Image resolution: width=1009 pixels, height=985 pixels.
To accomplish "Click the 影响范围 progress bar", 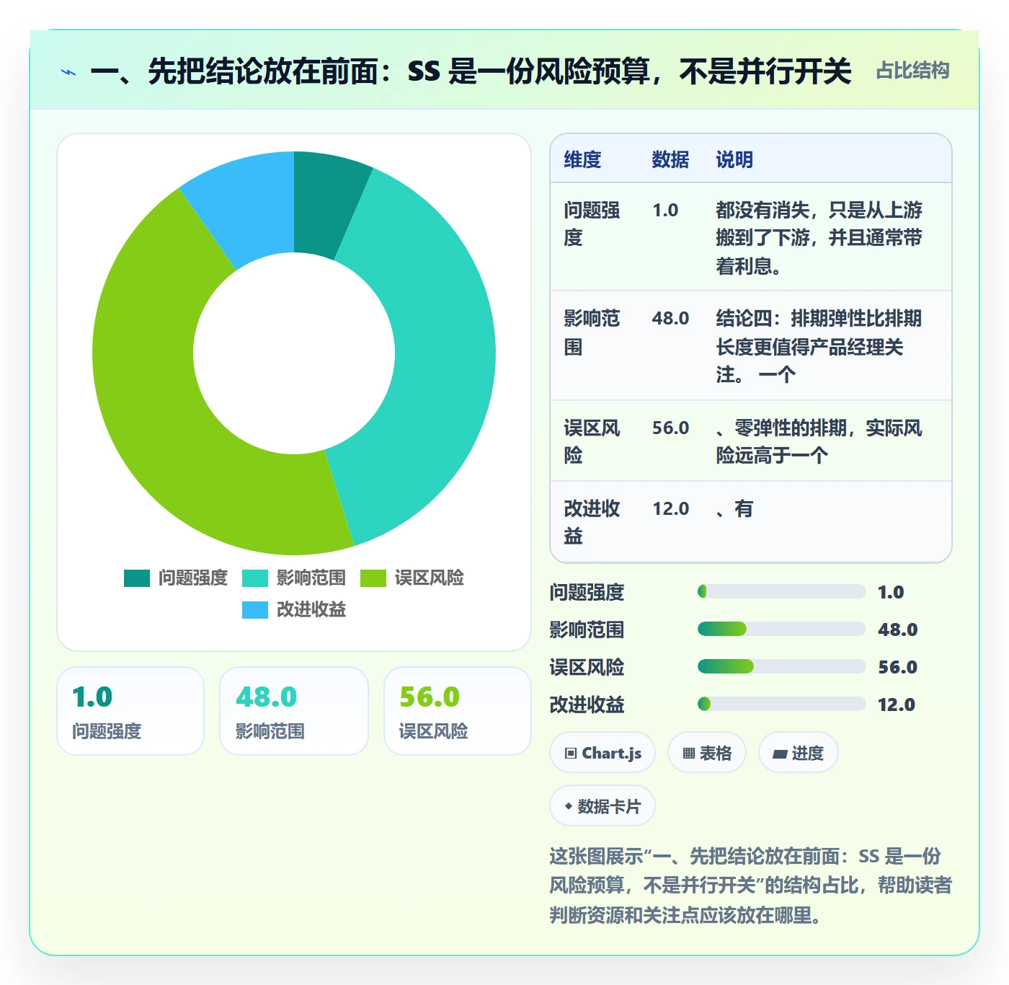I will 781,630.
